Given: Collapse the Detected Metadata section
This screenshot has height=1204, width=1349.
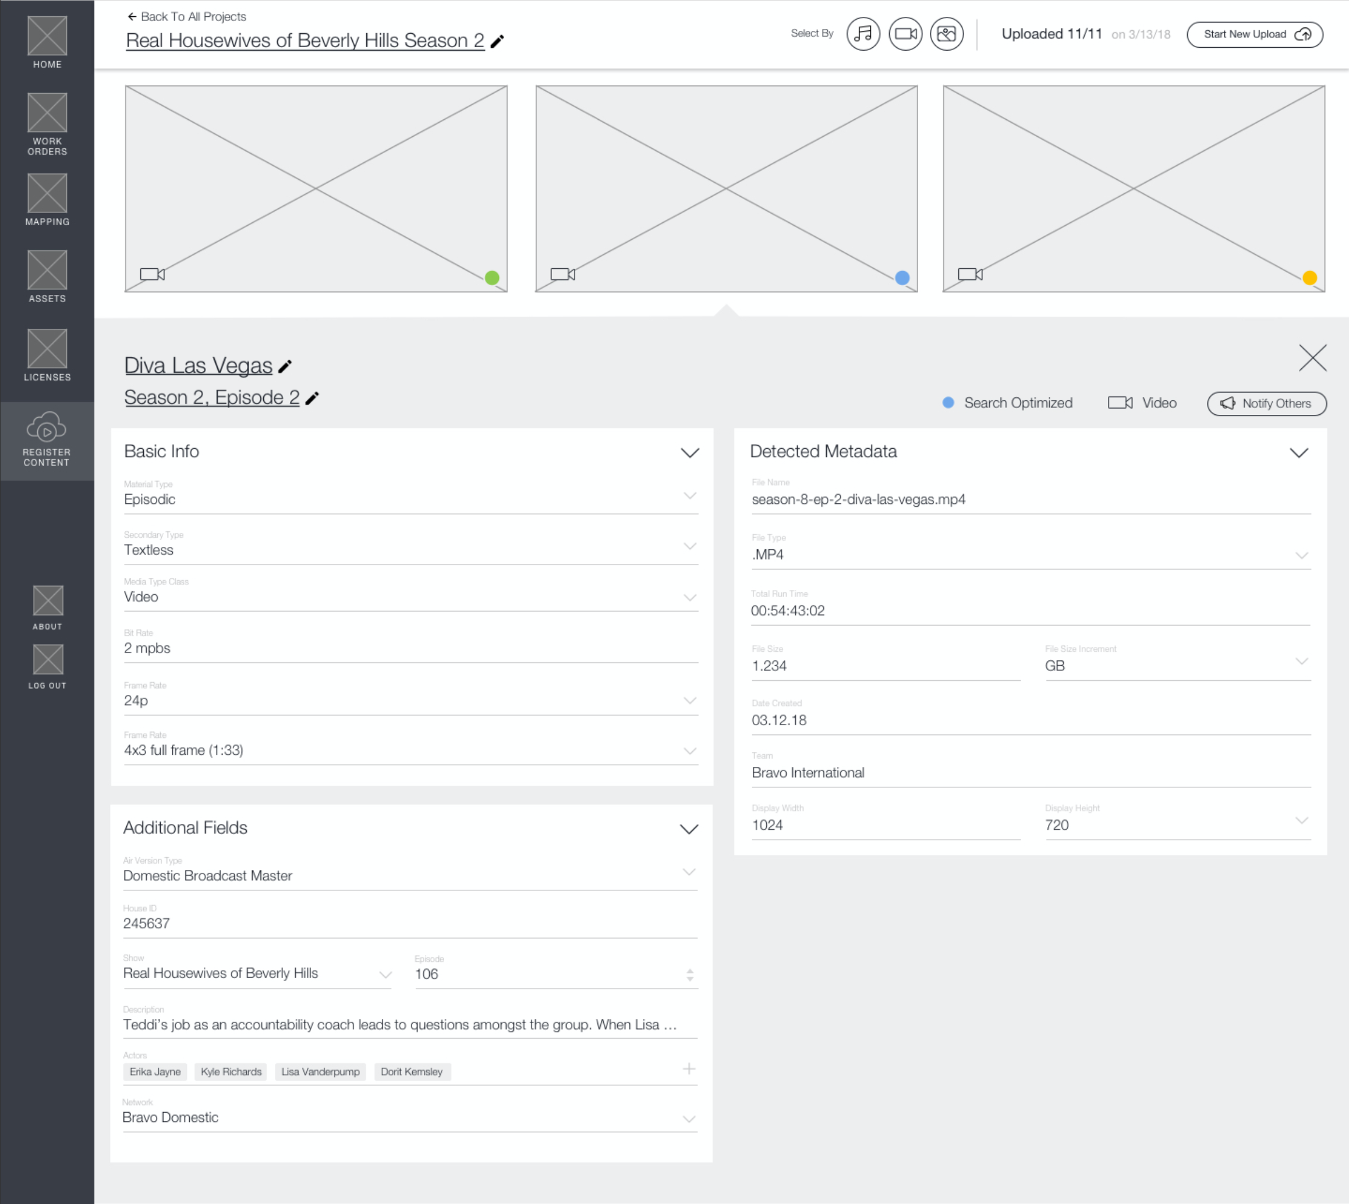Looking at the screenshot, I should (x=1299, y=453).
